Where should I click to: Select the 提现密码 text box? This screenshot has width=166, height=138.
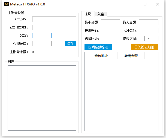(110, 30)
